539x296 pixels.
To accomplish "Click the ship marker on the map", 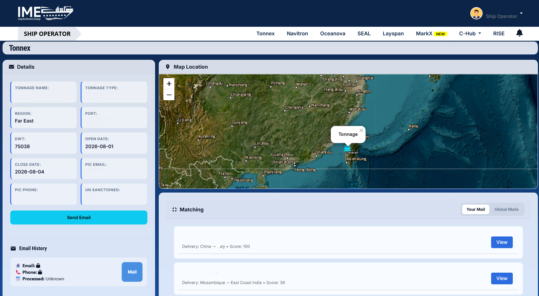I will pyautogui.click(x=347, y=148).
